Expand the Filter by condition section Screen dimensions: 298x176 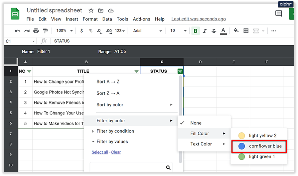(x=115, y=131)
